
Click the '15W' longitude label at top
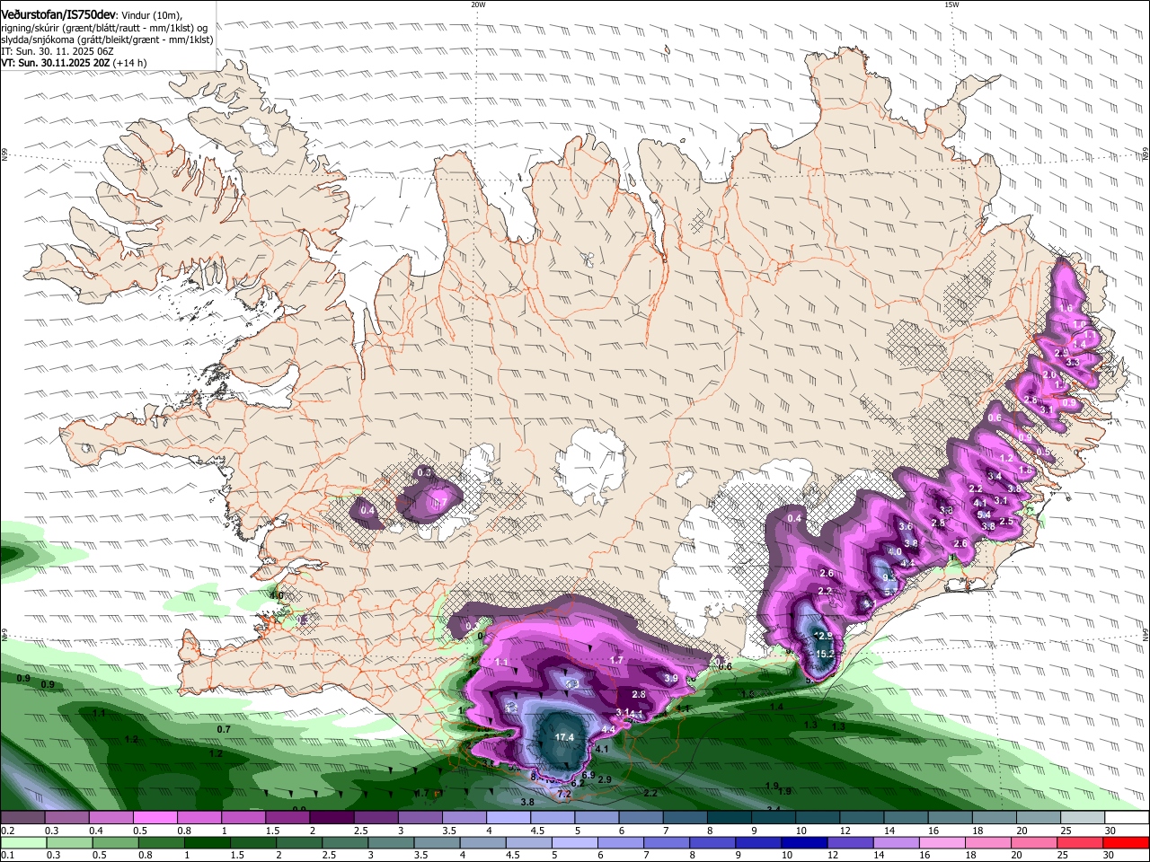pos(951,4)
